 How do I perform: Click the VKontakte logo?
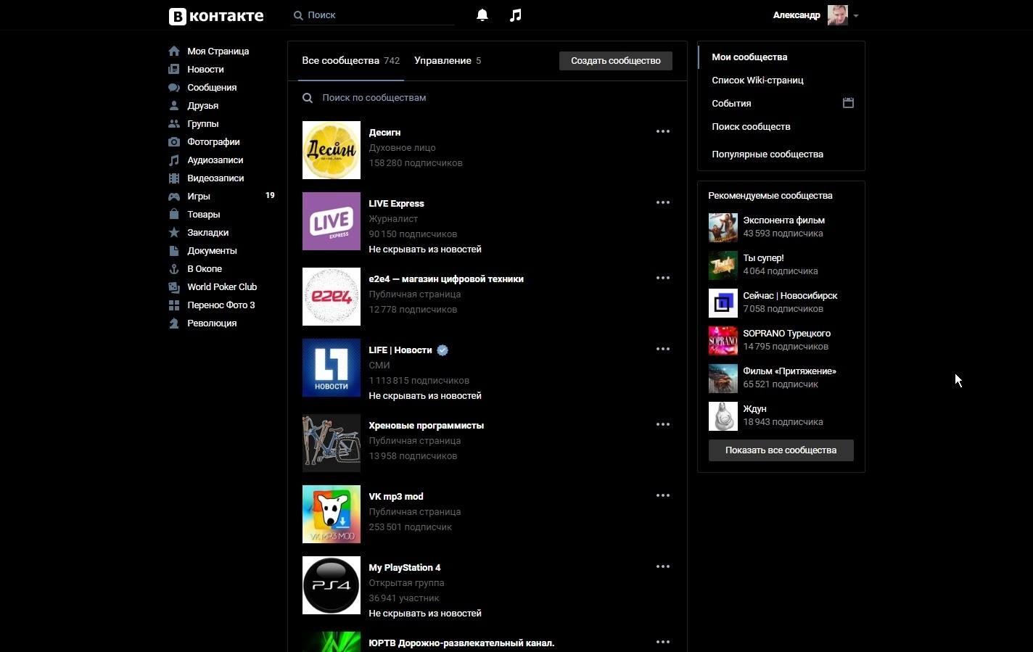point(216,15)
